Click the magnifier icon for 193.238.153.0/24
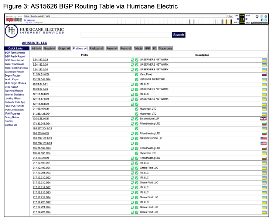Viewport: 273px width, 220px height. click(132, 143)
